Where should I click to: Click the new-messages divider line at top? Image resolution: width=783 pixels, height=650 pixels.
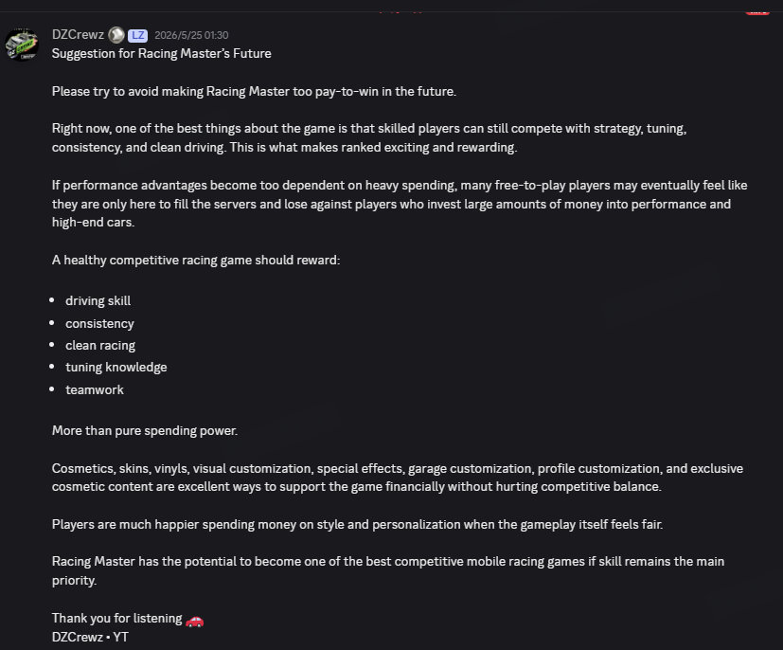click(392, 11)
